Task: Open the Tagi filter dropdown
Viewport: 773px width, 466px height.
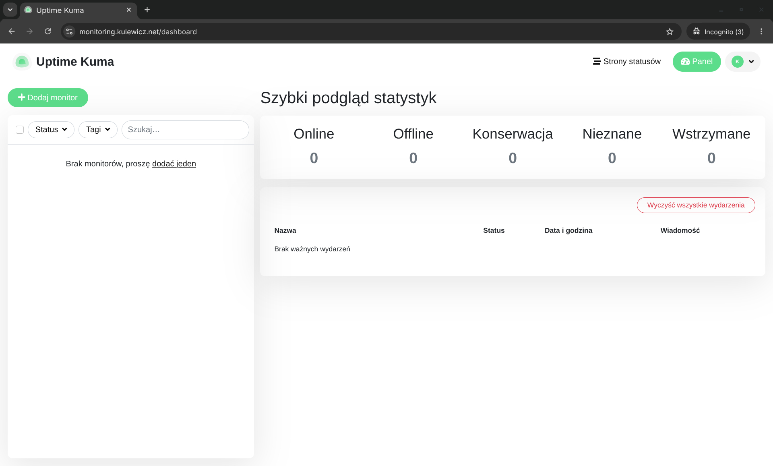Action: coord(98,130)
